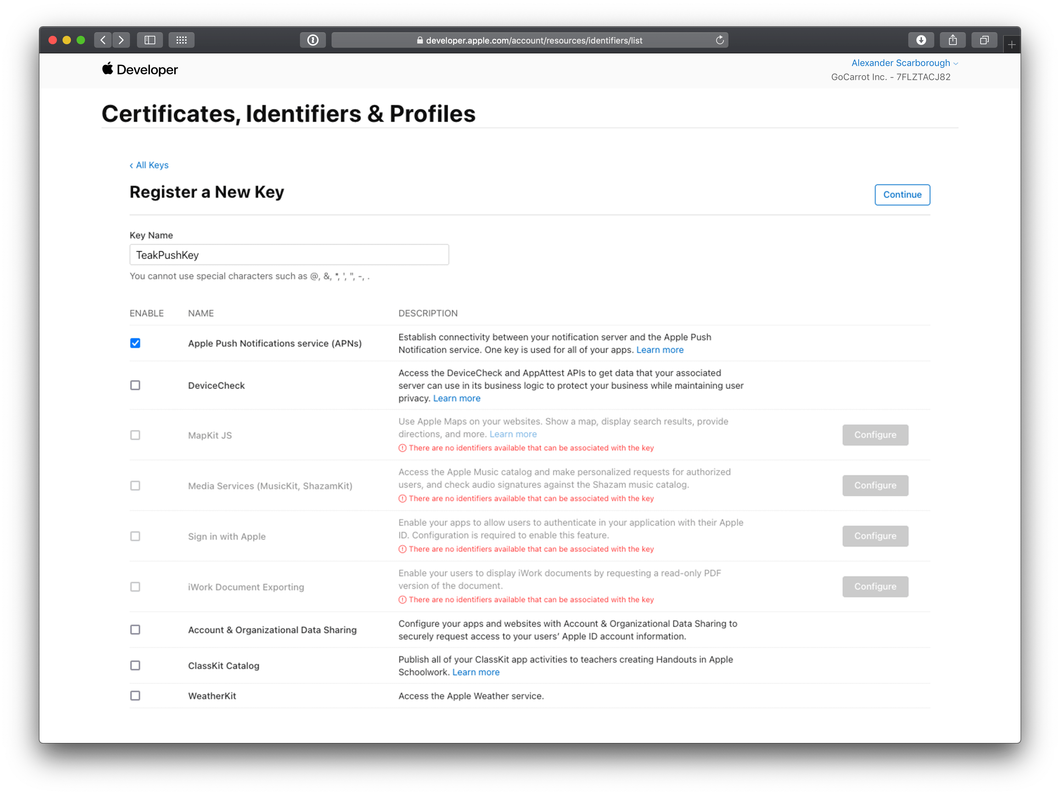Click the Sign in with Apple checkbox
The width and height of the screenshot is (1060, 795).
[135, 536]
